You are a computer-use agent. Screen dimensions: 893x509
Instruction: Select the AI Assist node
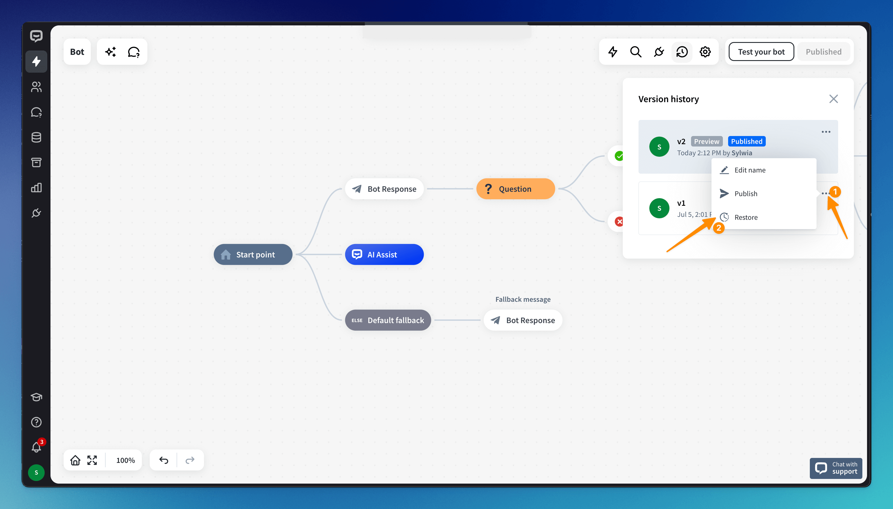pos(384,254)
